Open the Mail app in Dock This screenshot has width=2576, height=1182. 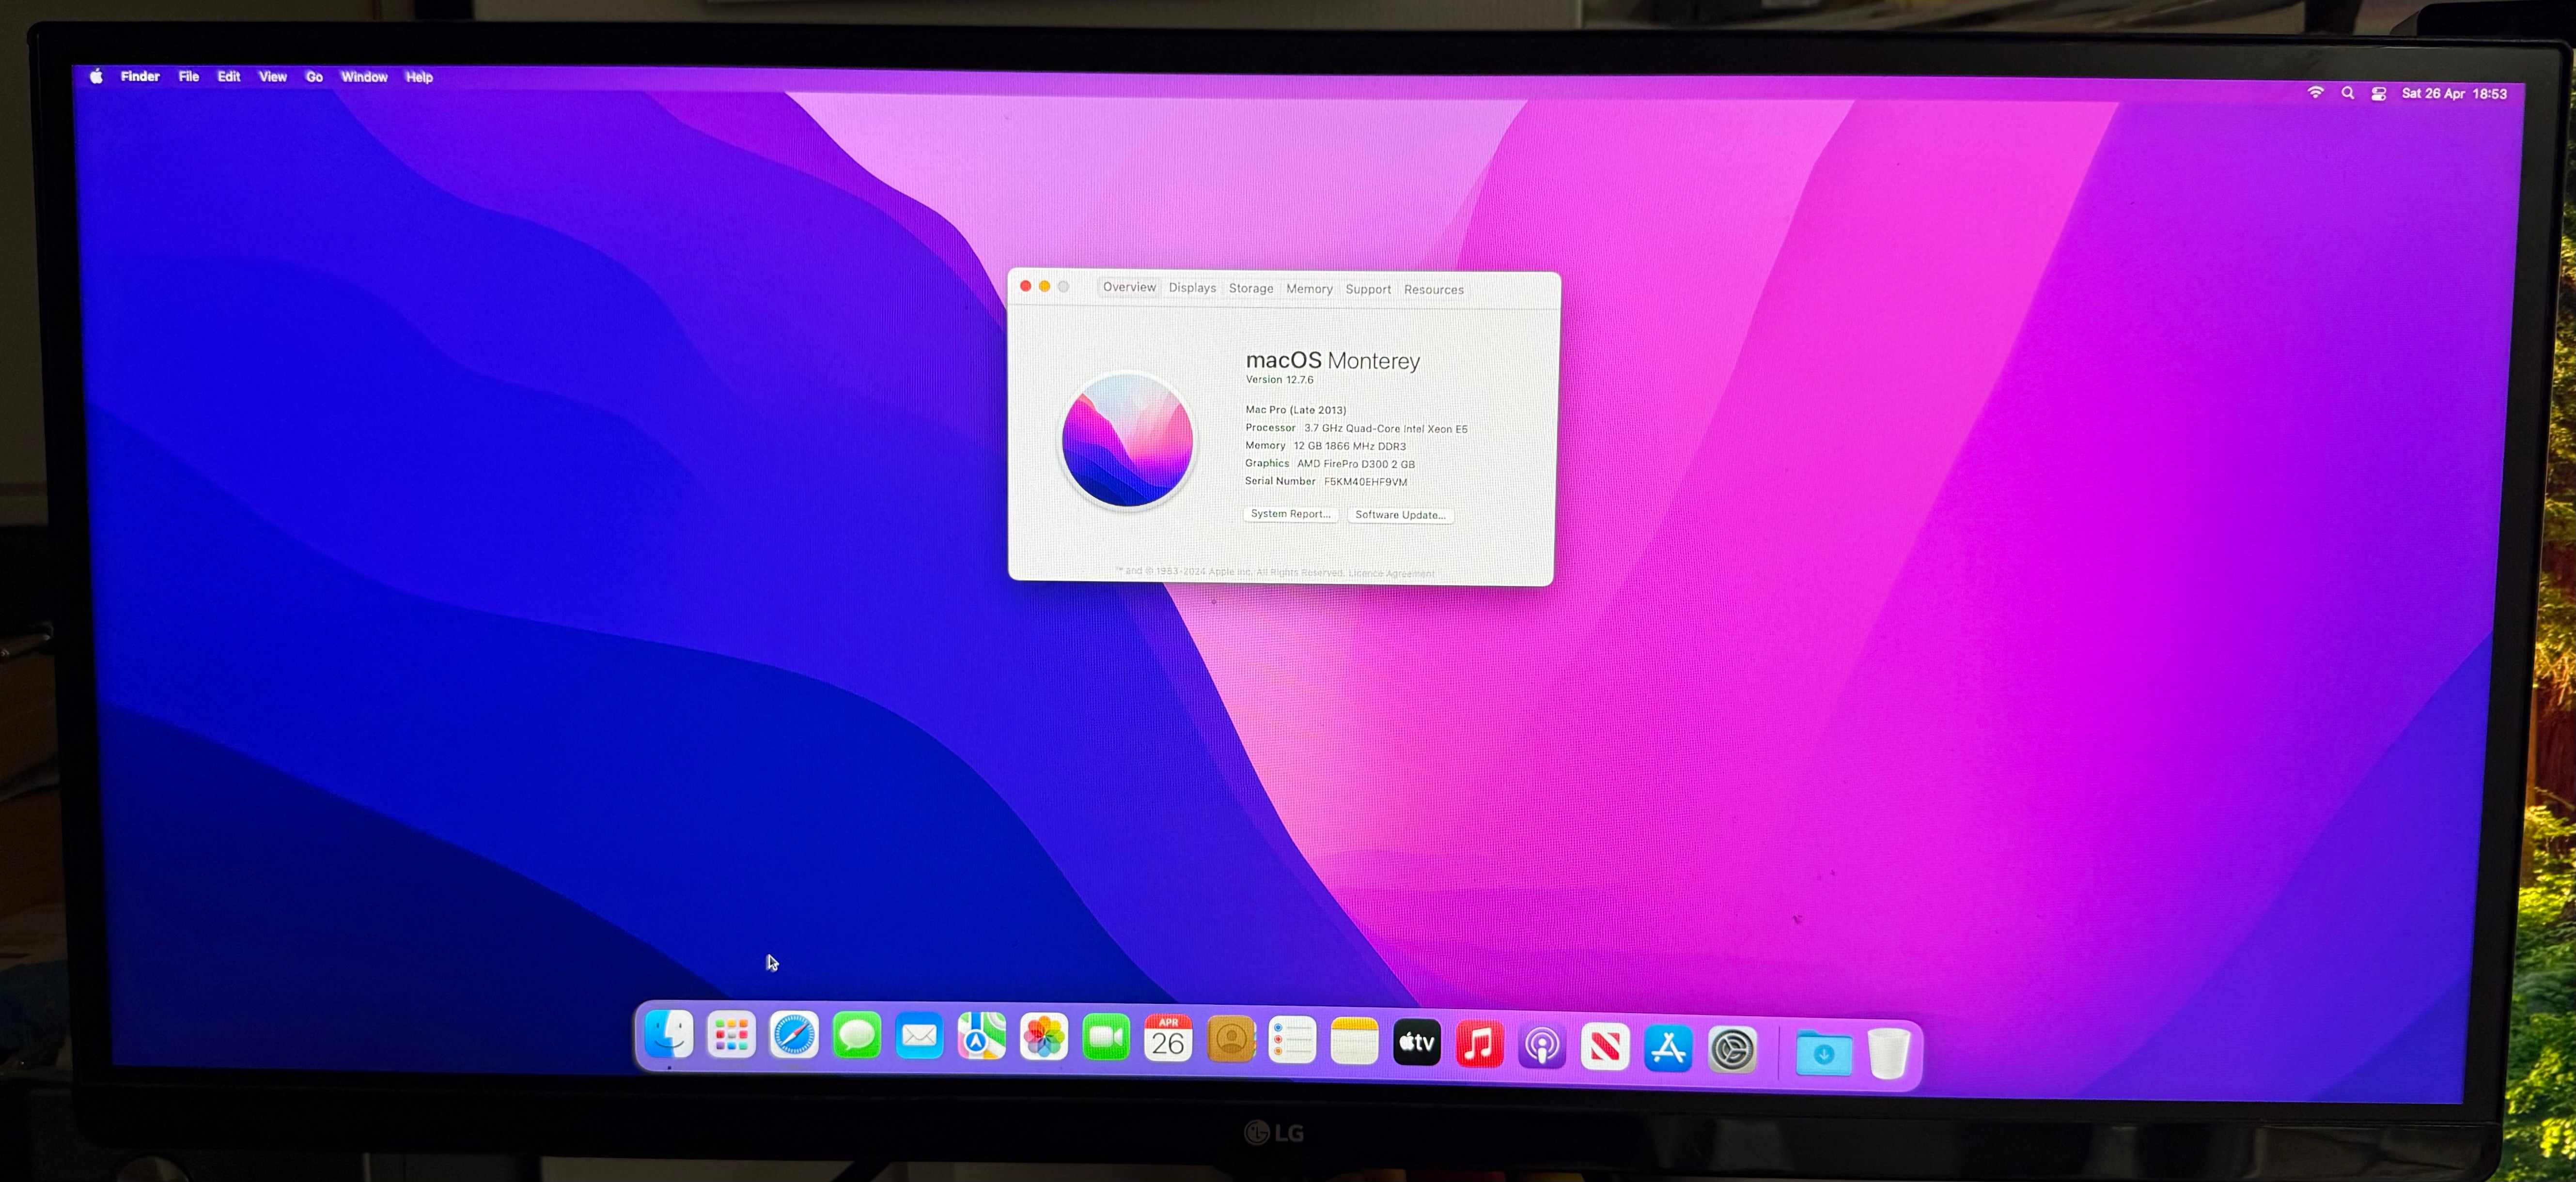click(919, 1037)
